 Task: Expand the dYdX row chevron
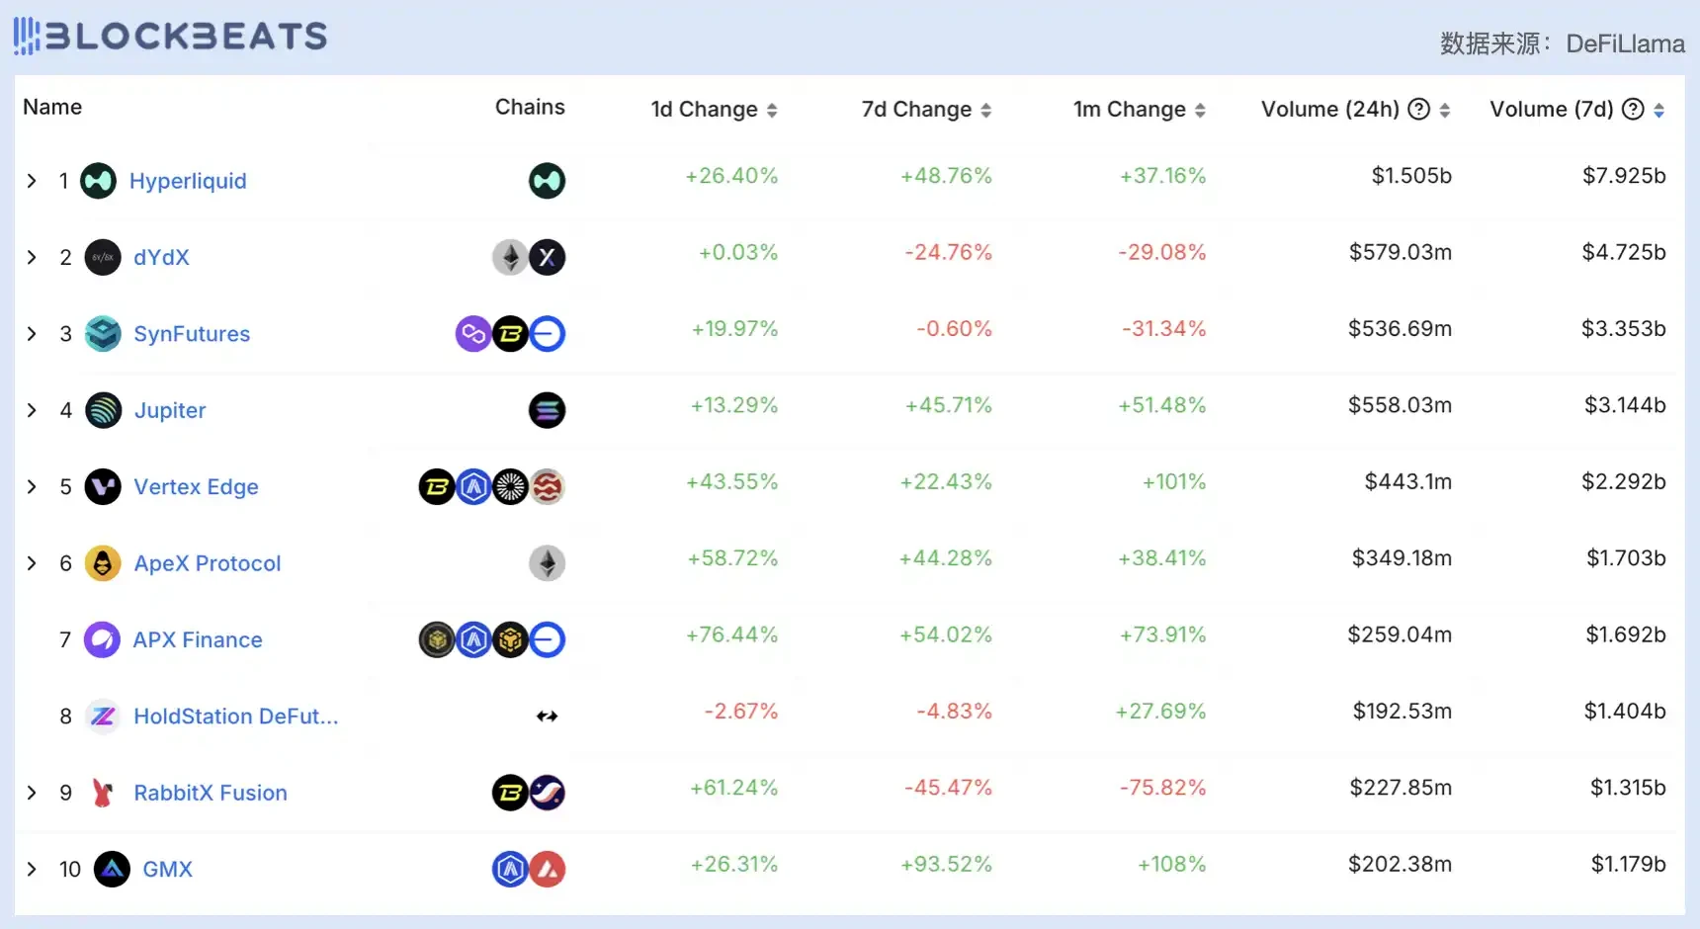coord(32,257)
